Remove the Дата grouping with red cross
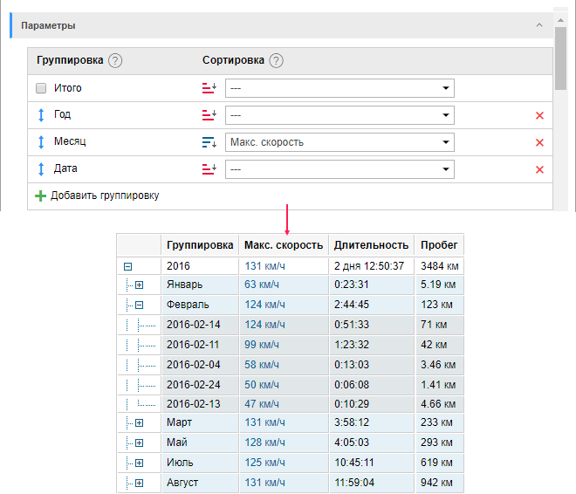The image size is (576, 494). point(539,169)
